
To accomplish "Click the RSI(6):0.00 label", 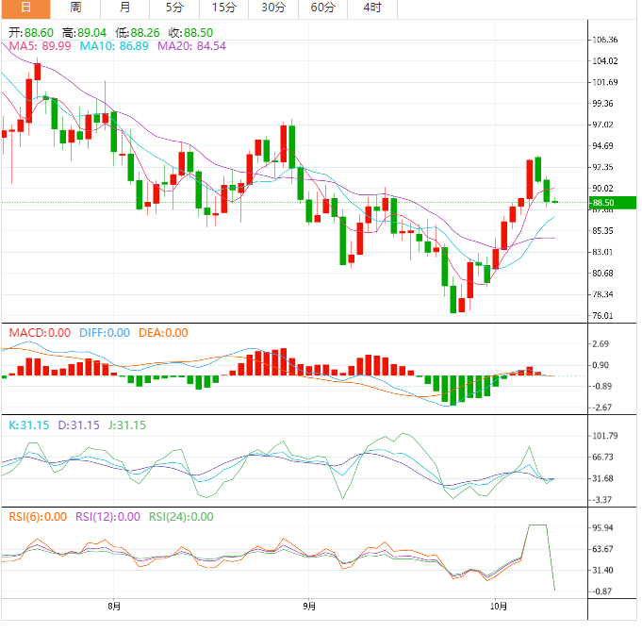I will click(x=38, y=517).
